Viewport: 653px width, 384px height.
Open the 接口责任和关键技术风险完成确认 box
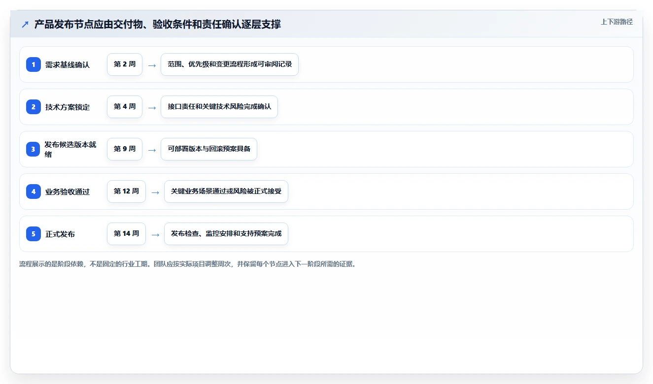(x=219, y=107)
